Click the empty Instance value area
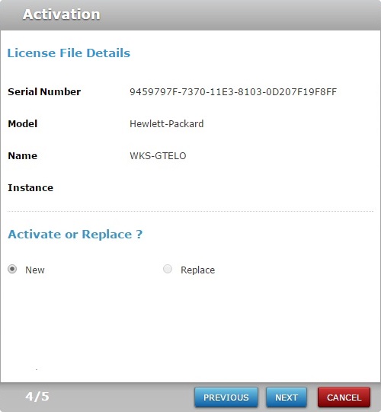Image resolution: width=381 pixels, height=412 pixels. click(233, 188)
